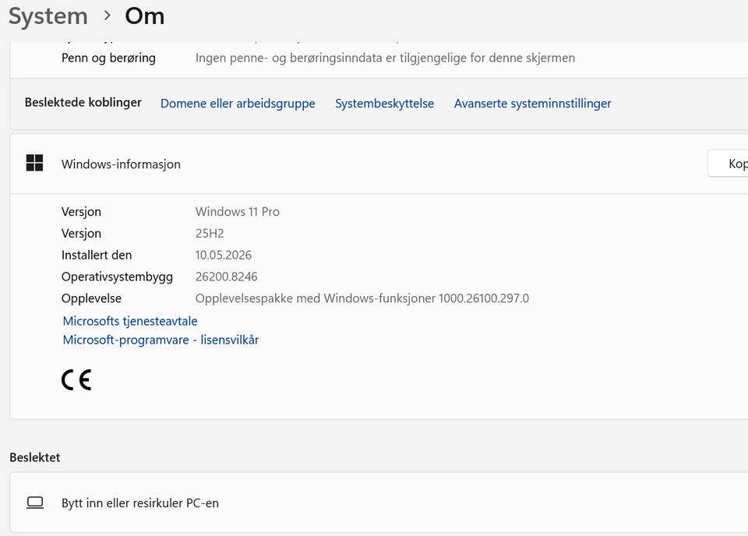Click the Beslektede koblinger label

tap(83, 103)
